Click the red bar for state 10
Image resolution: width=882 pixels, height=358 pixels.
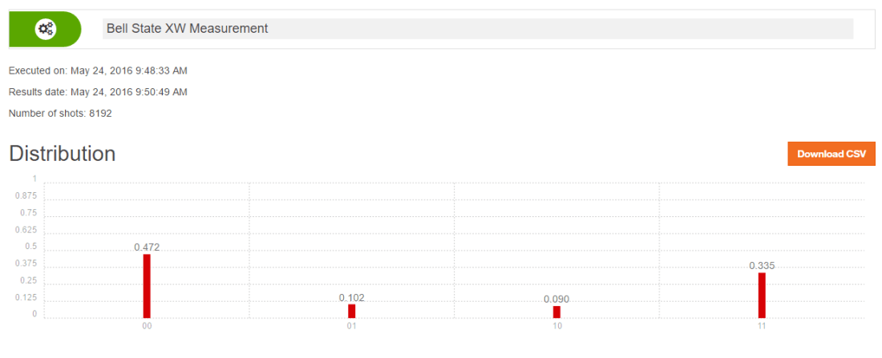pyautogui.click(x=556, y=312)
